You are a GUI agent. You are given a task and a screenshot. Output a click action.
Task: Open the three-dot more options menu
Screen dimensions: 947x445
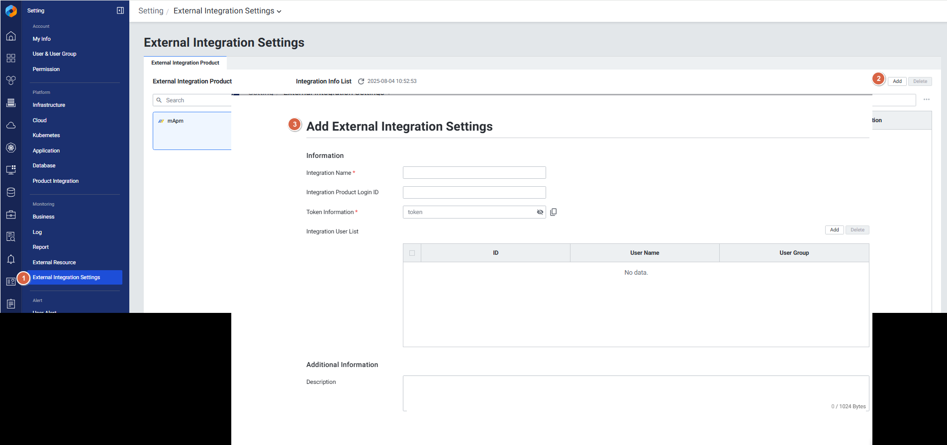point(927,100)
